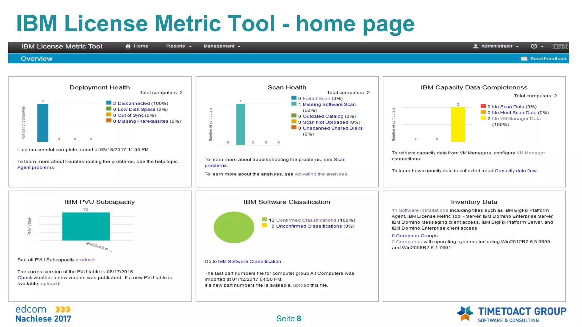Open the help question mark icon

pos(534,46)
